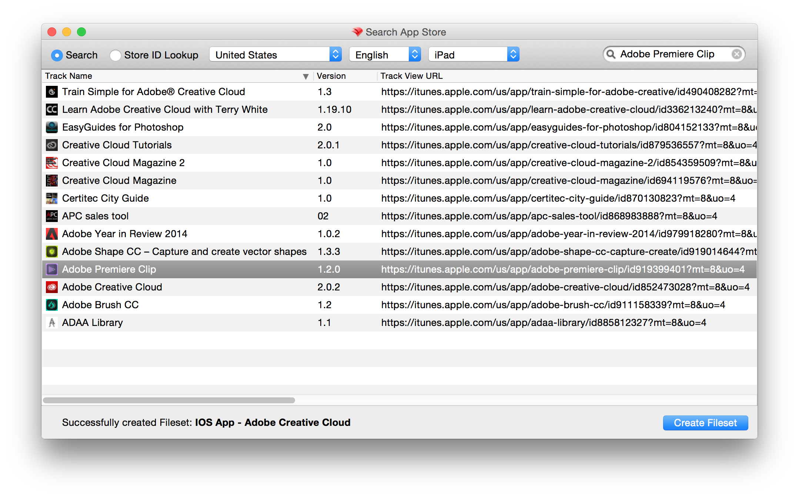Click the APC sales tool icon
This screenshot has height=498, width=799.
[52, 216]
